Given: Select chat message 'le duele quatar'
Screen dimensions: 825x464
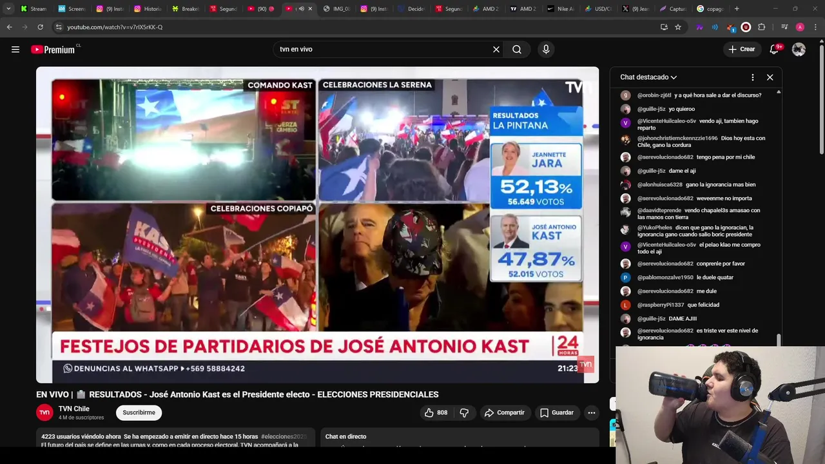Looking at the screenshot, I should (x=715, y=278).
